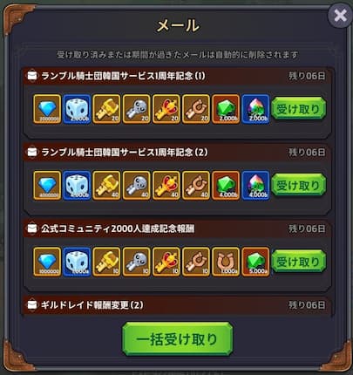Screen dimensions: 353x375
Task: Tap the green emerald in third mail
Action: [x=255, y=262]
